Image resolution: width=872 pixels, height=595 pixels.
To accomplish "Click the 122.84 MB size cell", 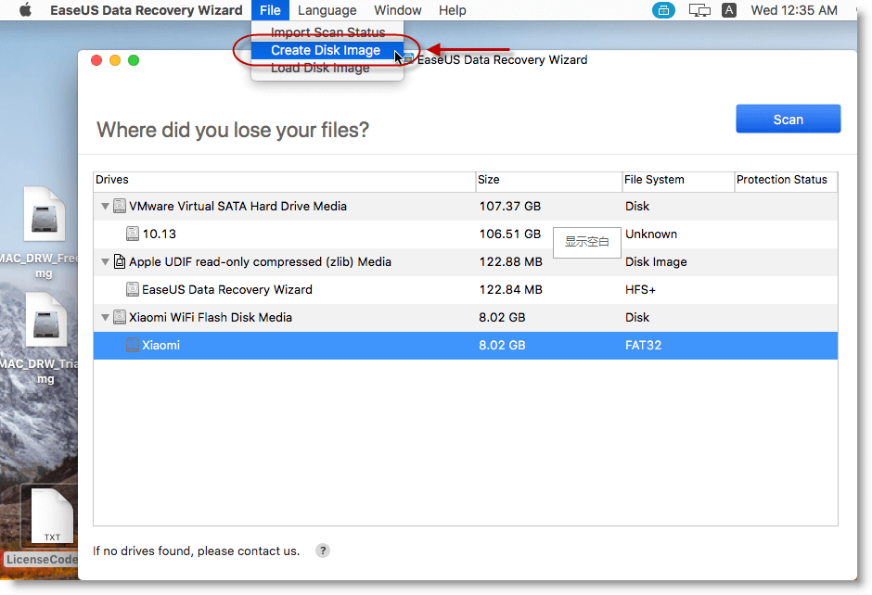I will click(510, 289).
